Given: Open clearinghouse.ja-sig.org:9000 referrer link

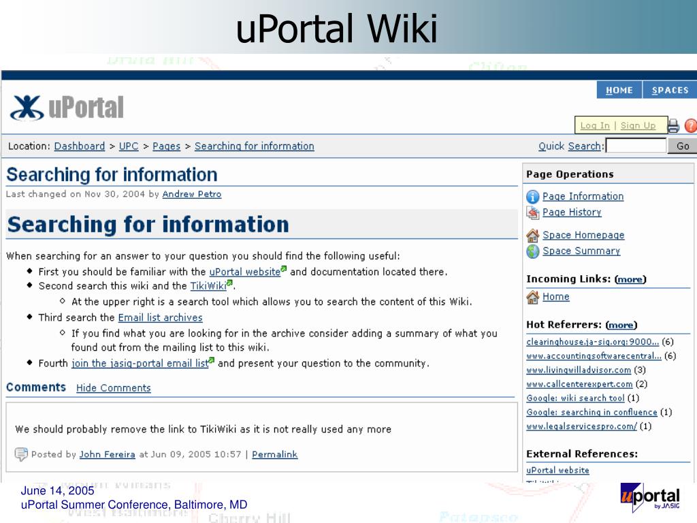Looking at the screenshot, I should coord(593,342).
